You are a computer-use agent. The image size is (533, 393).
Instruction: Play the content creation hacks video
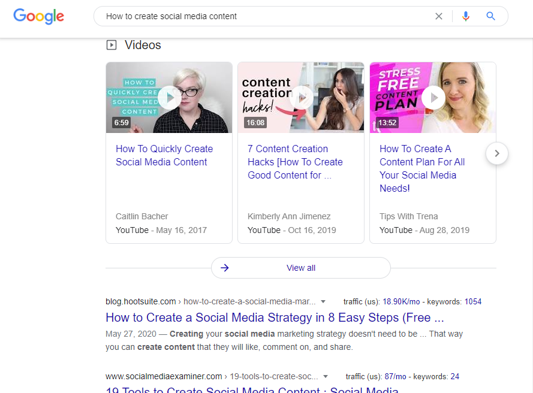(x=301, y=98)
